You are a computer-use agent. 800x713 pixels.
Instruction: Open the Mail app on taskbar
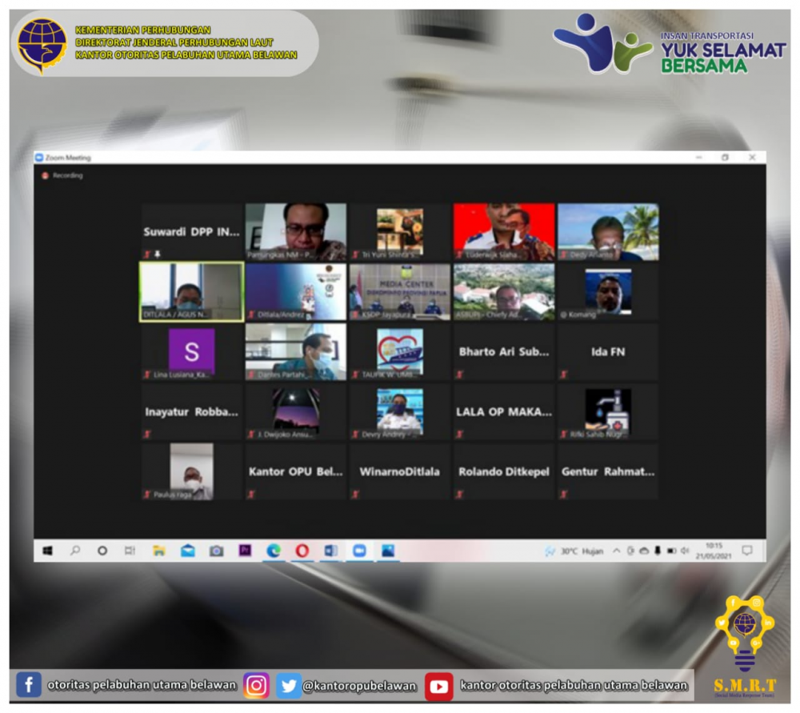[188, 551]
